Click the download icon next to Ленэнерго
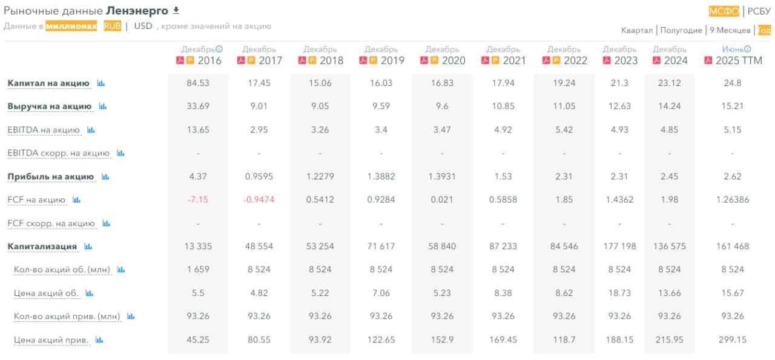The width and height of the screenshot is (775, 360). (x=176, y=10)
